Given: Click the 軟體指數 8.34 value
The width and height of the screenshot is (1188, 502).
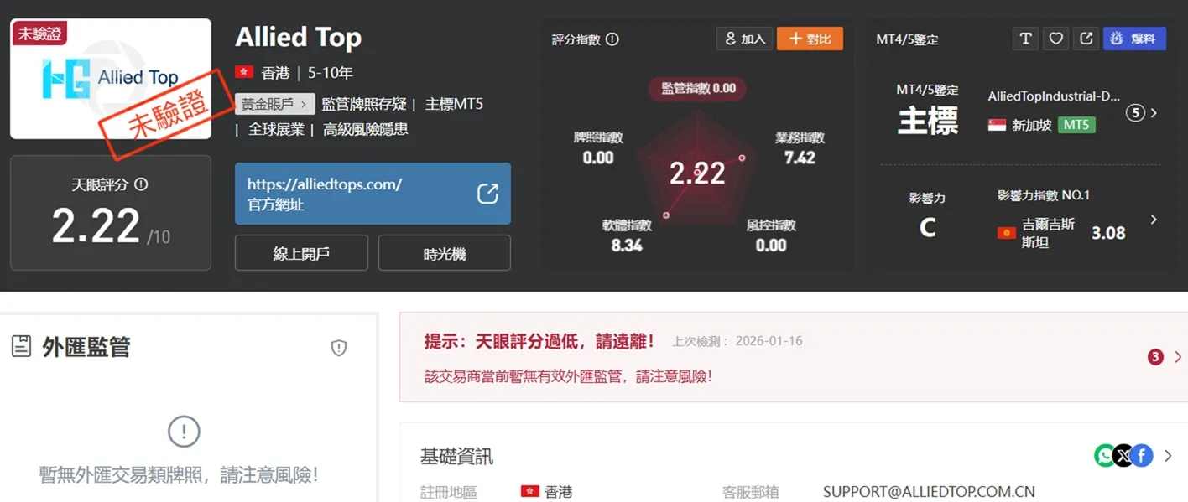Looking at the screenshot, I should click(627, 246).
